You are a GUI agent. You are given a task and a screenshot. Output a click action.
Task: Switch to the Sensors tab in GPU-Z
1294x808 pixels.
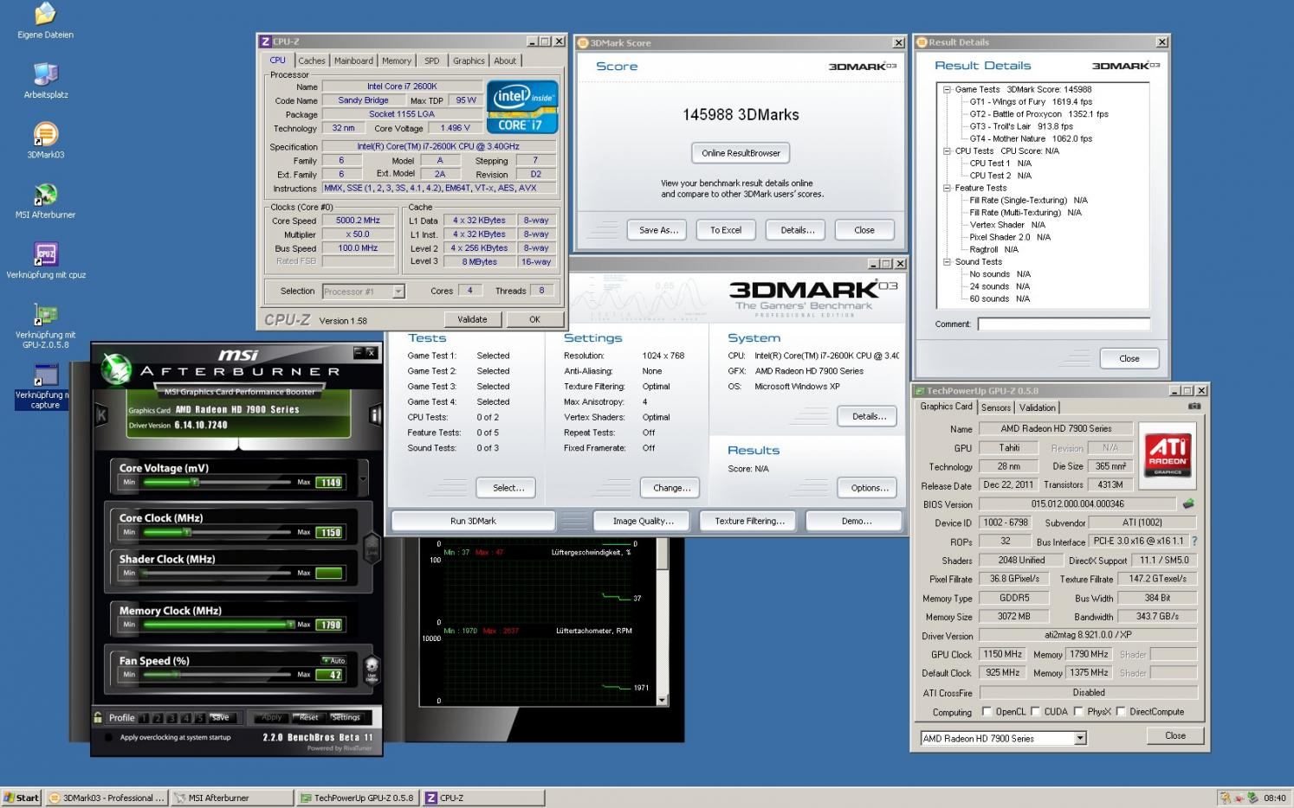pos(996,407)
